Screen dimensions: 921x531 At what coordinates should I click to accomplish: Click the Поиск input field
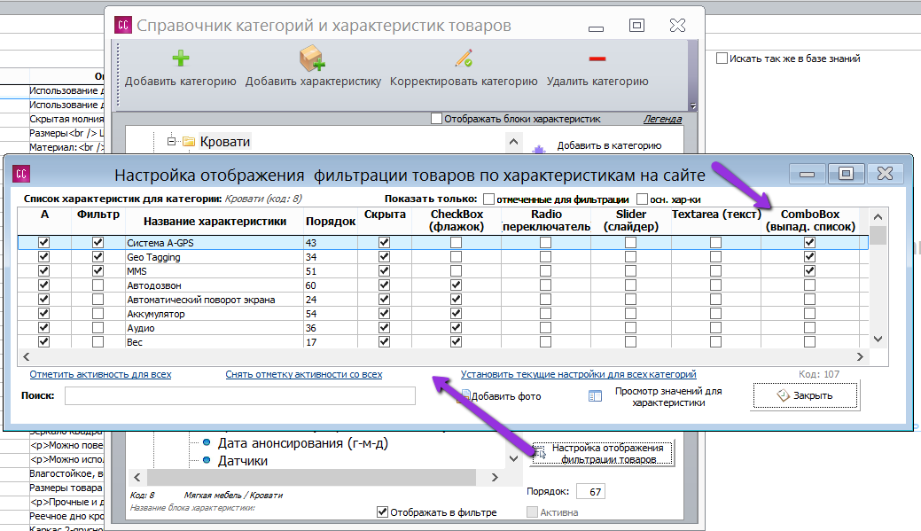pos(239,396)
